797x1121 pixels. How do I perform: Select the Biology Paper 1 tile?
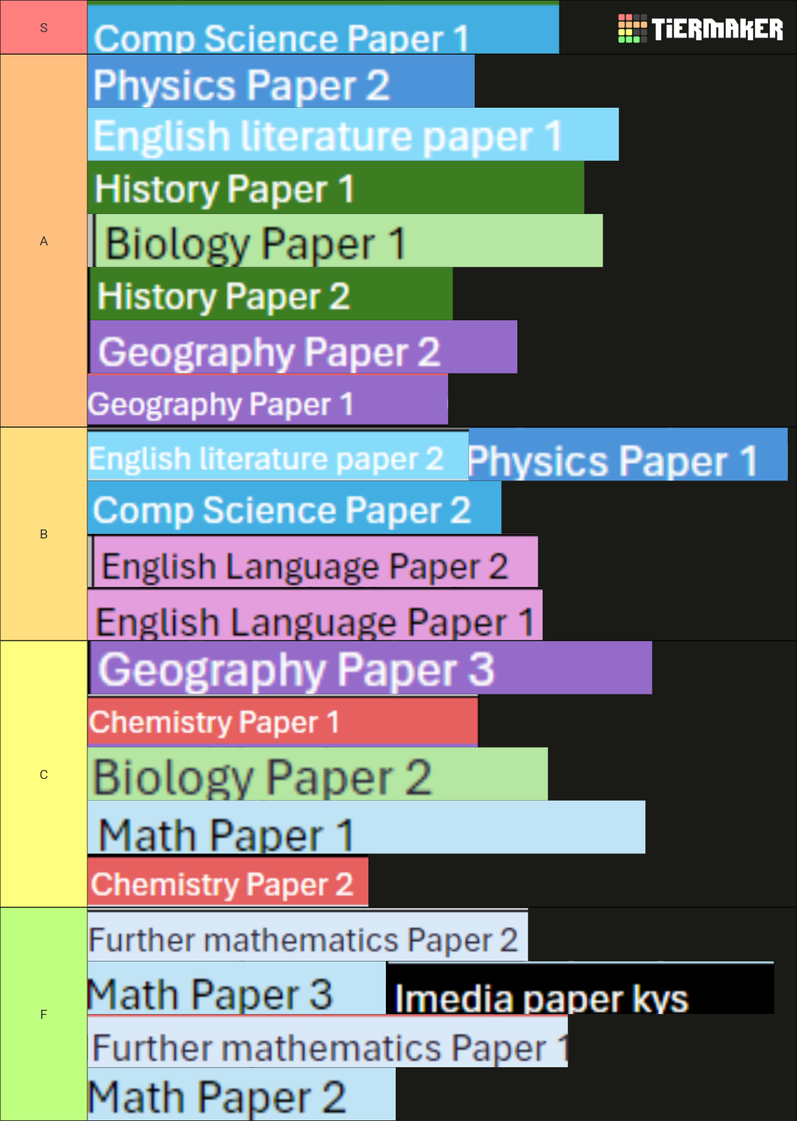point(345,241)
